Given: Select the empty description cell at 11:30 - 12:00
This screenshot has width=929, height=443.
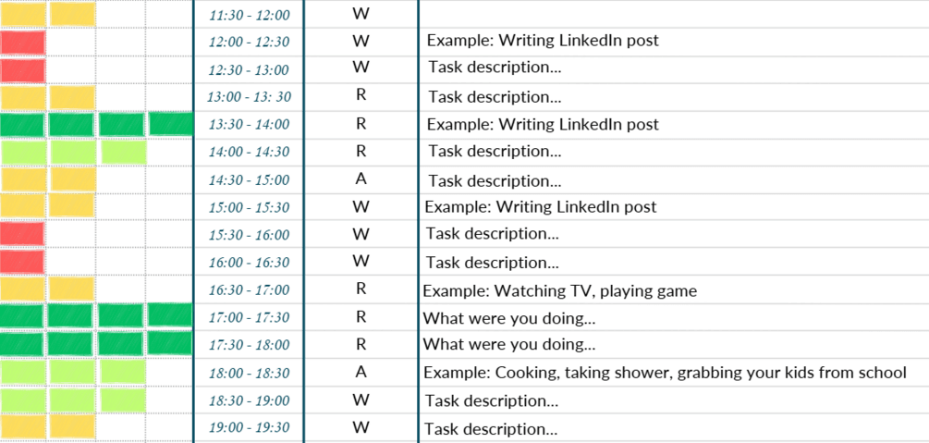Looking at the screenshot, I should point(673,15).
